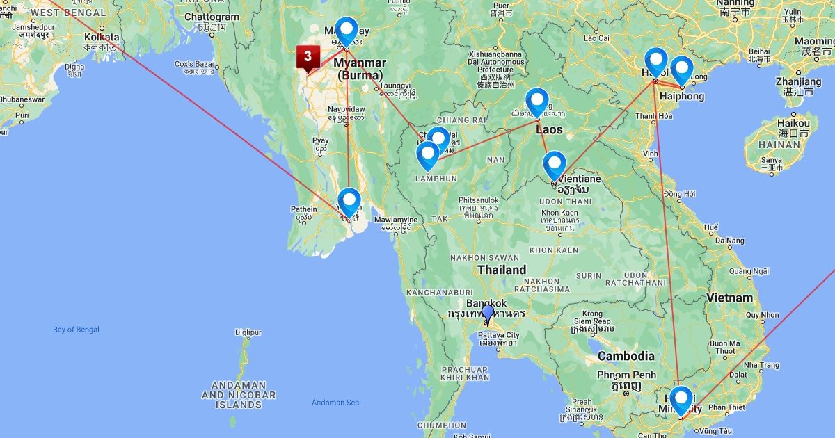Click the blue pin at Haiphong
This screenshot has height=438, width=835.
(682, 71)
